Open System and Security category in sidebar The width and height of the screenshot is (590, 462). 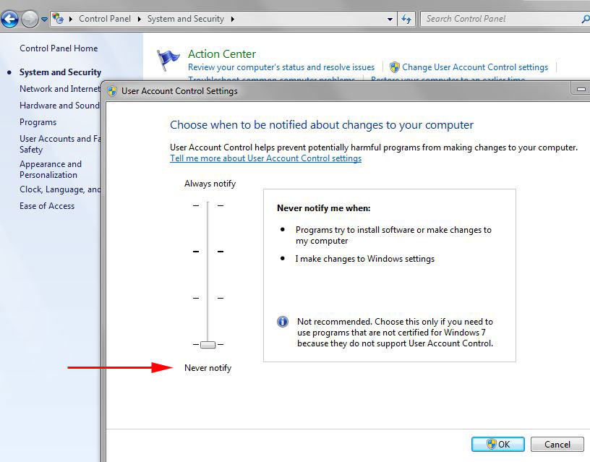pyautogui.click(x=60, y=72)
